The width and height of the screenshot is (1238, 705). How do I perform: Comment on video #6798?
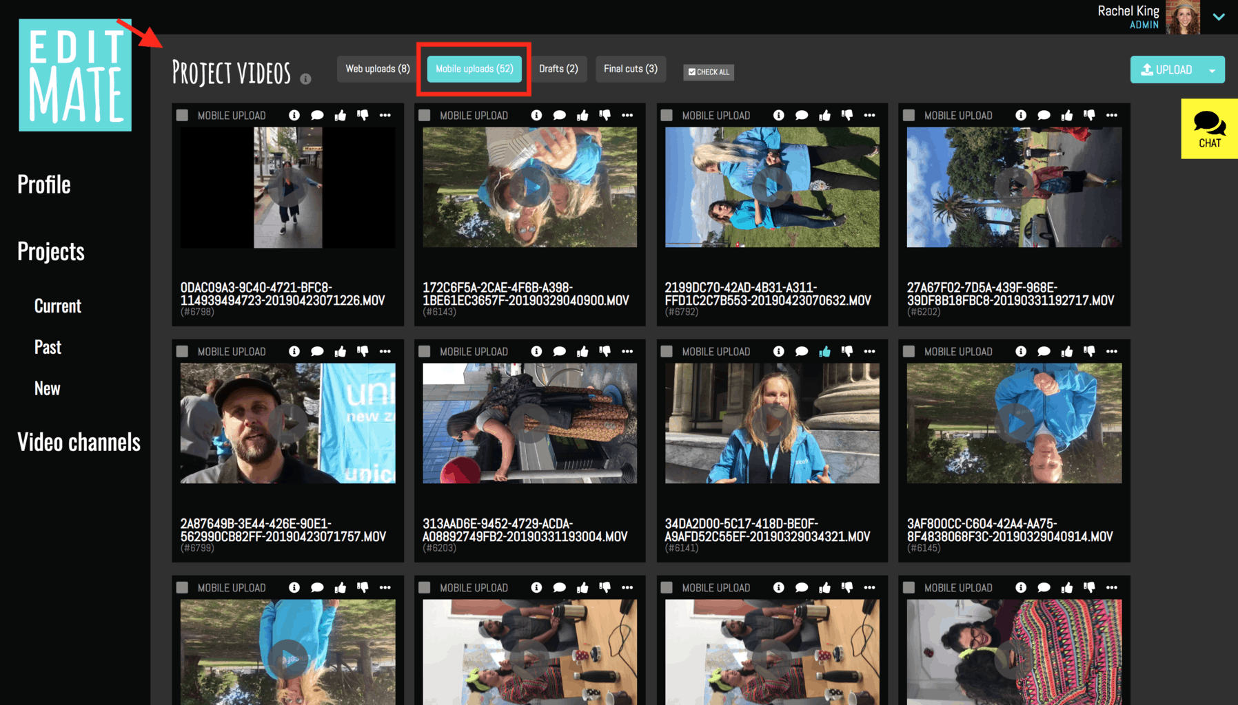click(x=317, y=115)
